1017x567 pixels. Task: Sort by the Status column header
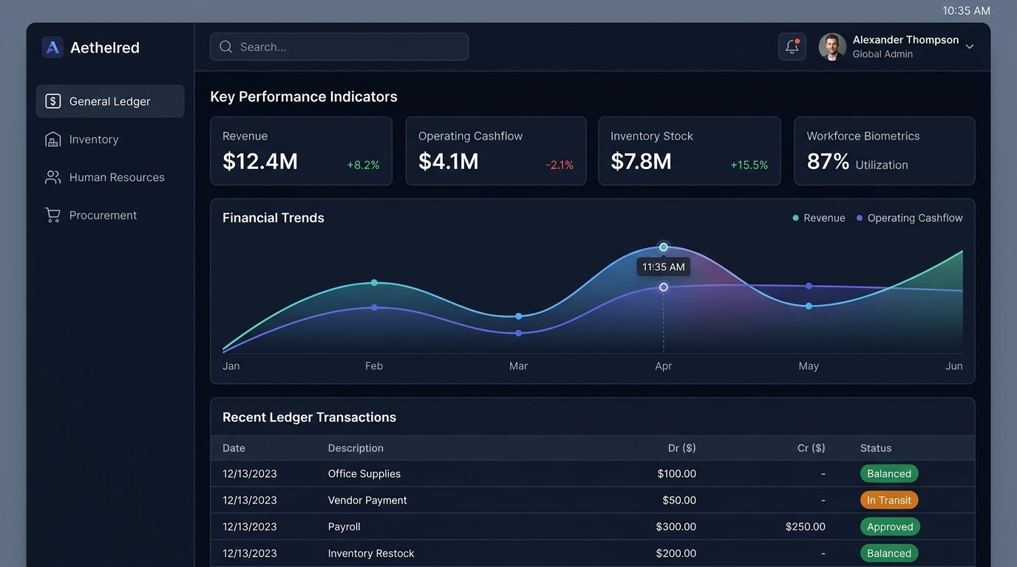pos(876,448)
